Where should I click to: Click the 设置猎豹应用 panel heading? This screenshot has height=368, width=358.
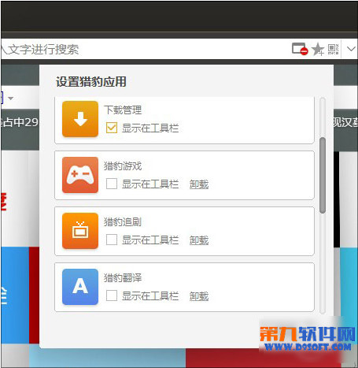point(91,82)
